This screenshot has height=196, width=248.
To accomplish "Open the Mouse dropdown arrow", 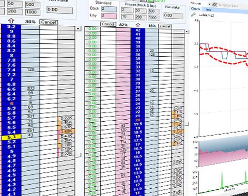I will [209, 4].
